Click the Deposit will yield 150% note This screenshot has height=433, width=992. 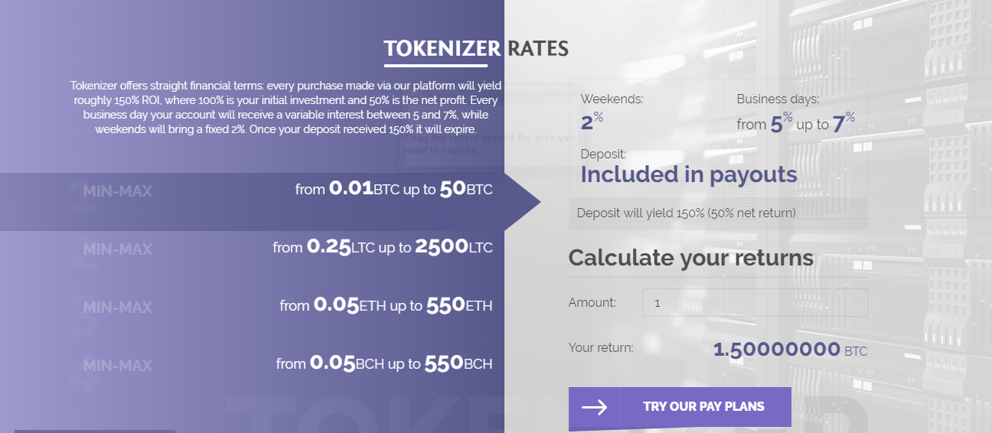pyautogui.click(x=687, y=213)
